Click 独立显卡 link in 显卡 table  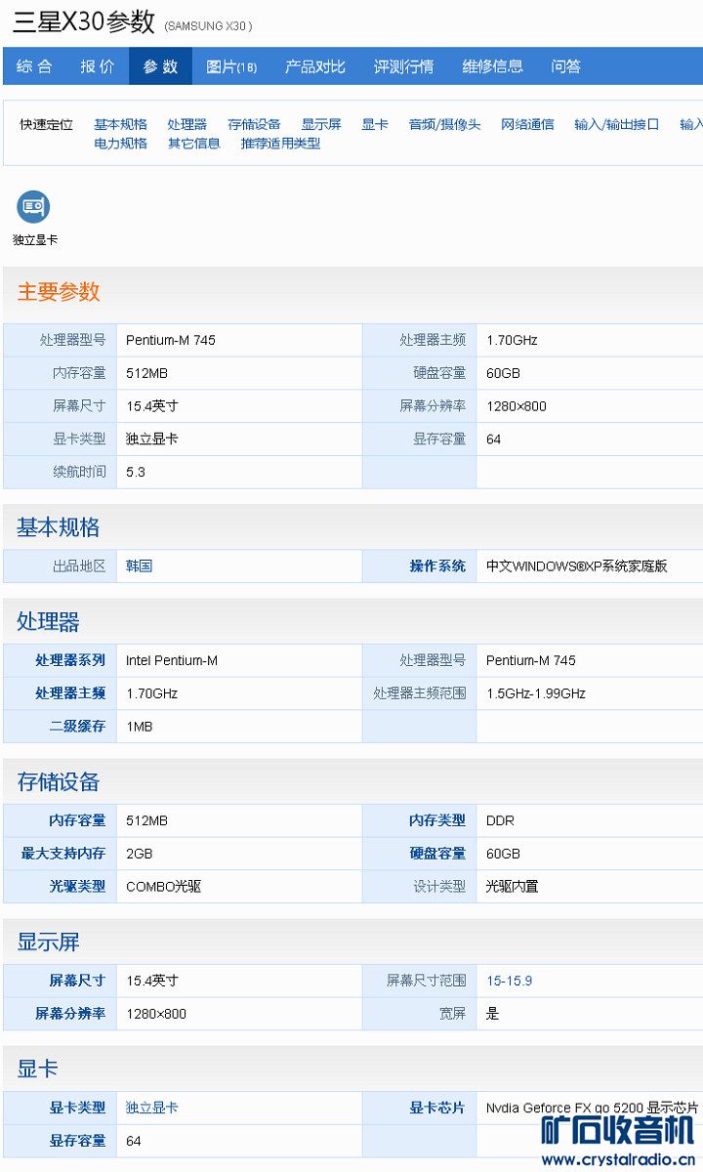point(151,1108)
